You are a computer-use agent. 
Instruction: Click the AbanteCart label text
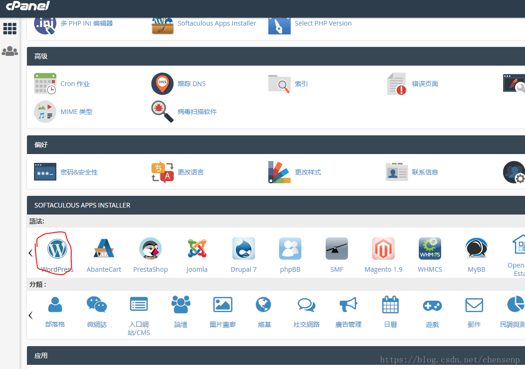tap(104, 269)
